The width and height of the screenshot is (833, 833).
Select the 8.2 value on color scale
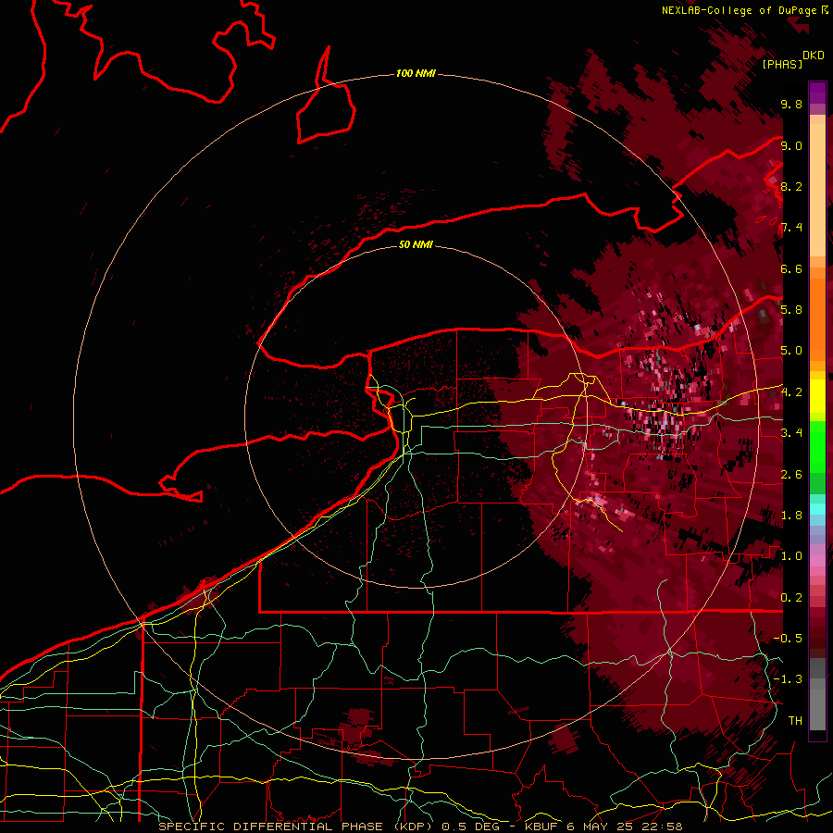[x=791, y=186]
